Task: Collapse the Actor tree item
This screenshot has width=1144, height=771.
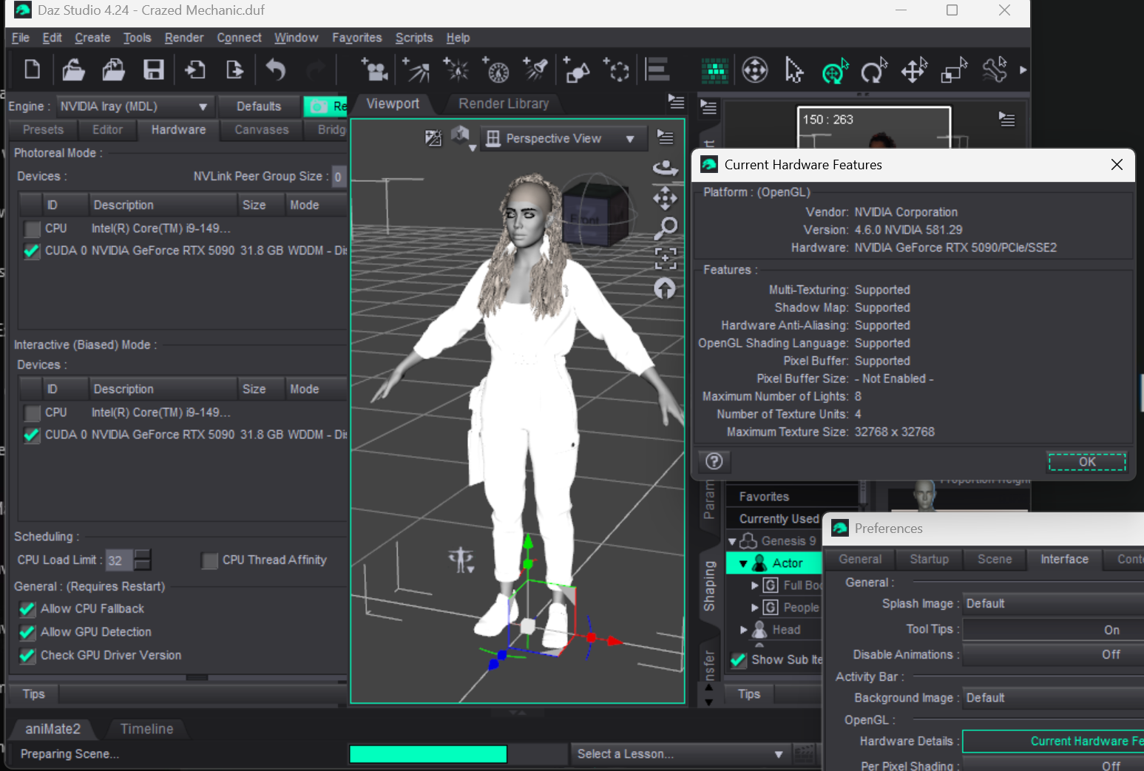Action: click(x=743, y=563)
